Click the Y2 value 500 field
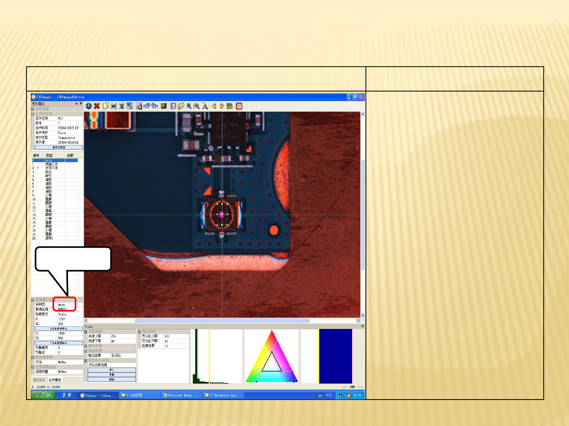 click(70, 338)
